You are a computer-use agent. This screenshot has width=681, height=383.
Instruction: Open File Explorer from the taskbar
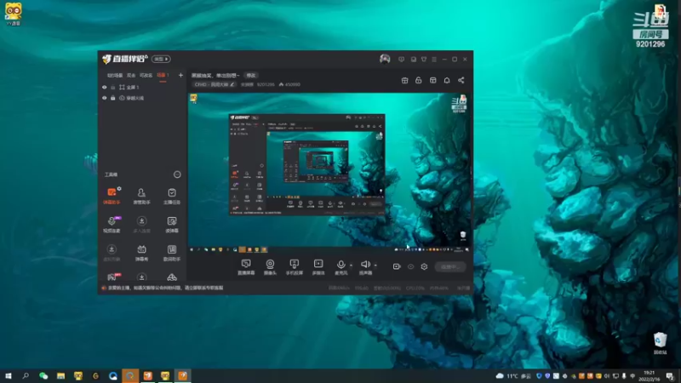point(60,376)
